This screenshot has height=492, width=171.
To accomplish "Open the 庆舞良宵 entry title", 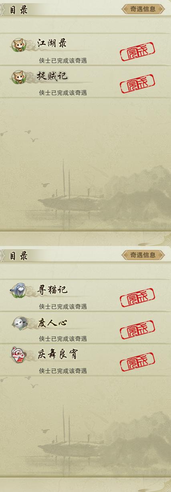I will [x=58, y=354].
